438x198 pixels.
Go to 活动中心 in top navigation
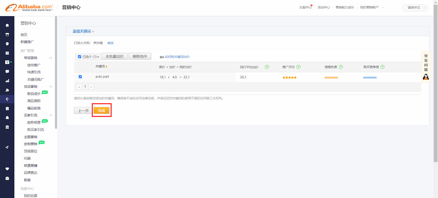tap(323, 7)
